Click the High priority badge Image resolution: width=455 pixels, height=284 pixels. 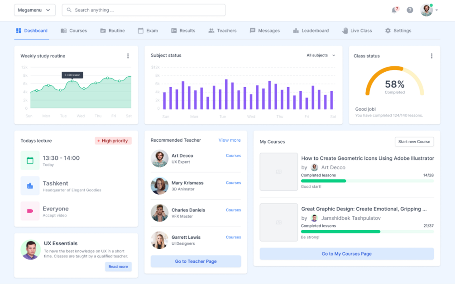pos(113,141)
